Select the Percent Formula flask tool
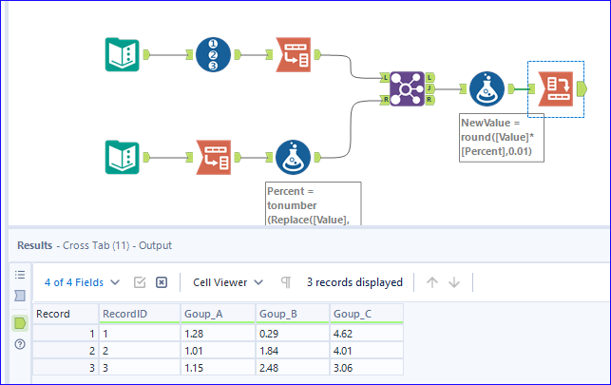611x385 pixels. point(293,157)
